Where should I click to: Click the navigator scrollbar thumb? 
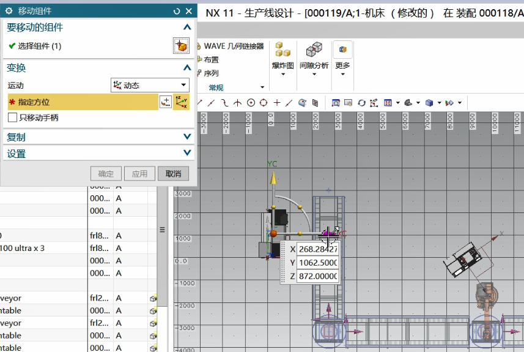pos(162,246)
